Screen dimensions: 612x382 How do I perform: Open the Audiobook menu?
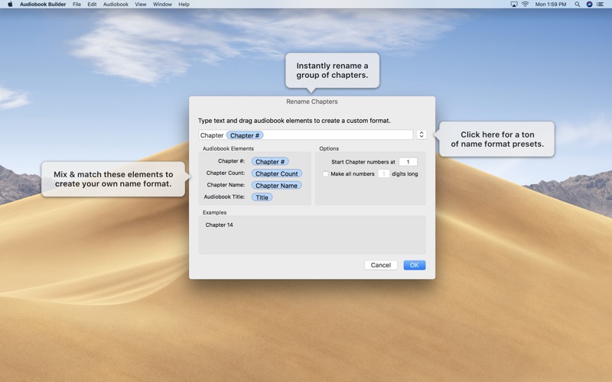click(116, 5)
